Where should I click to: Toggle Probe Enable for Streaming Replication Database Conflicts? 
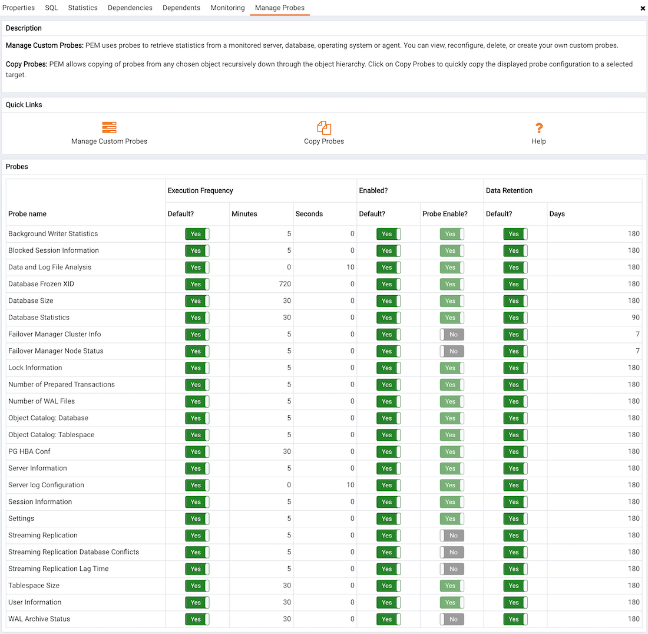pos(452,552)
